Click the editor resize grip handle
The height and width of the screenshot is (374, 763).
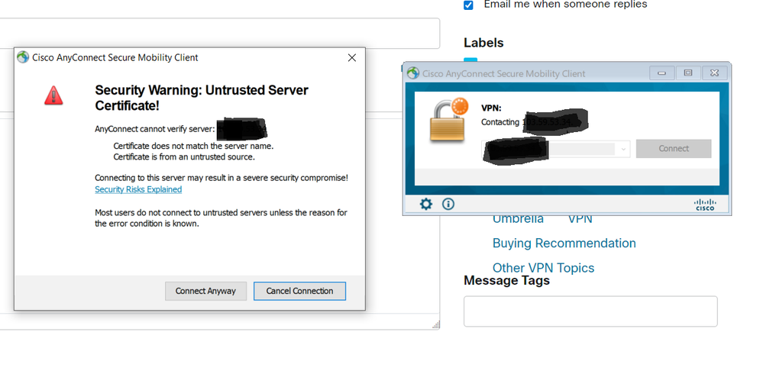[x=435, y=325]
